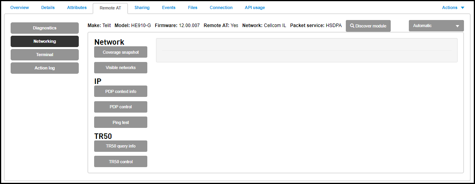Run a Coverage snapshot
This screenshot has height=184, width=475.
[x=121, y=52]
